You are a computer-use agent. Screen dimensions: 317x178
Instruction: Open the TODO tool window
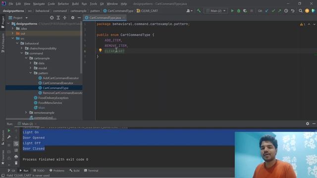39,171
